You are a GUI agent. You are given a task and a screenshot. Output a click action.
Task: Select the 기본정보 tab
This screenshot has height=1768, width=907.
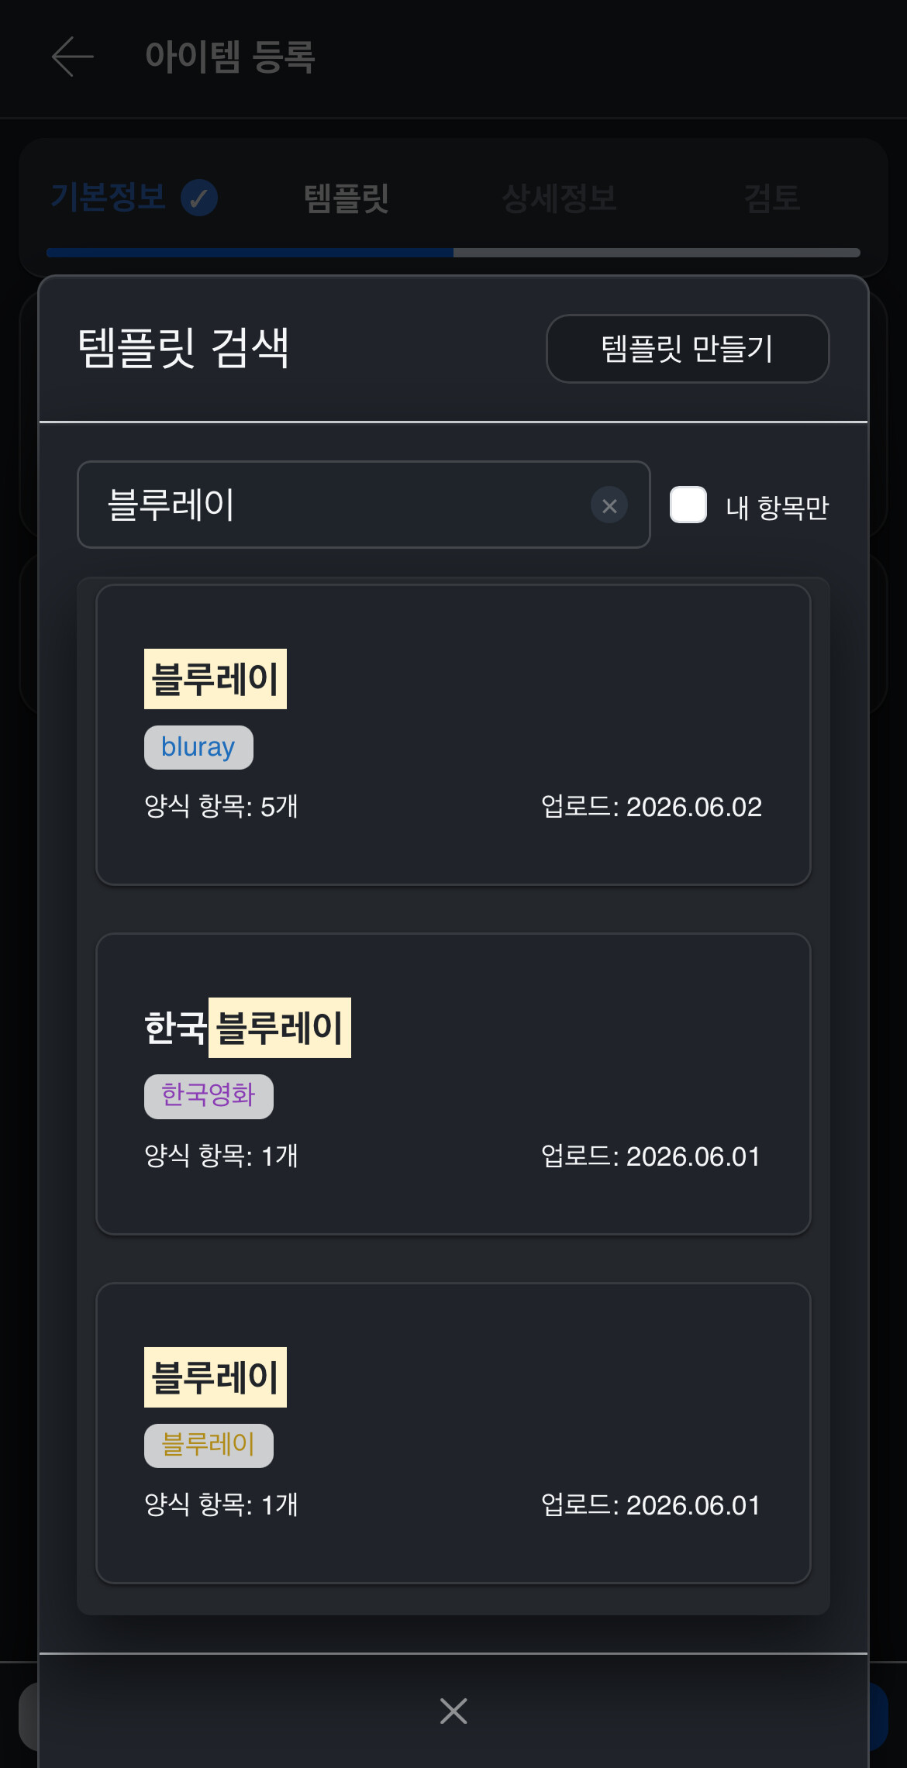pos(109,198)
